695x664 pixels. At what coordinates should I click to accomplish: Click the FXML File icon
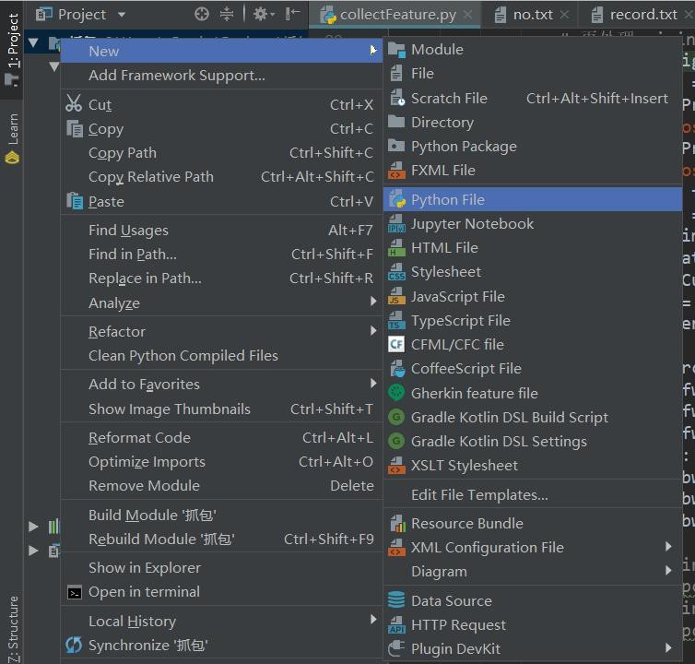pyautogui.click(x=396, y=171)
